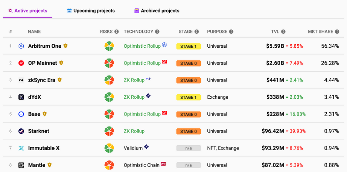The width and height of the screenshot is (347, 172).
Task: Click the Arbitrum One risk pie chart
Action: (x=109, y=46)
